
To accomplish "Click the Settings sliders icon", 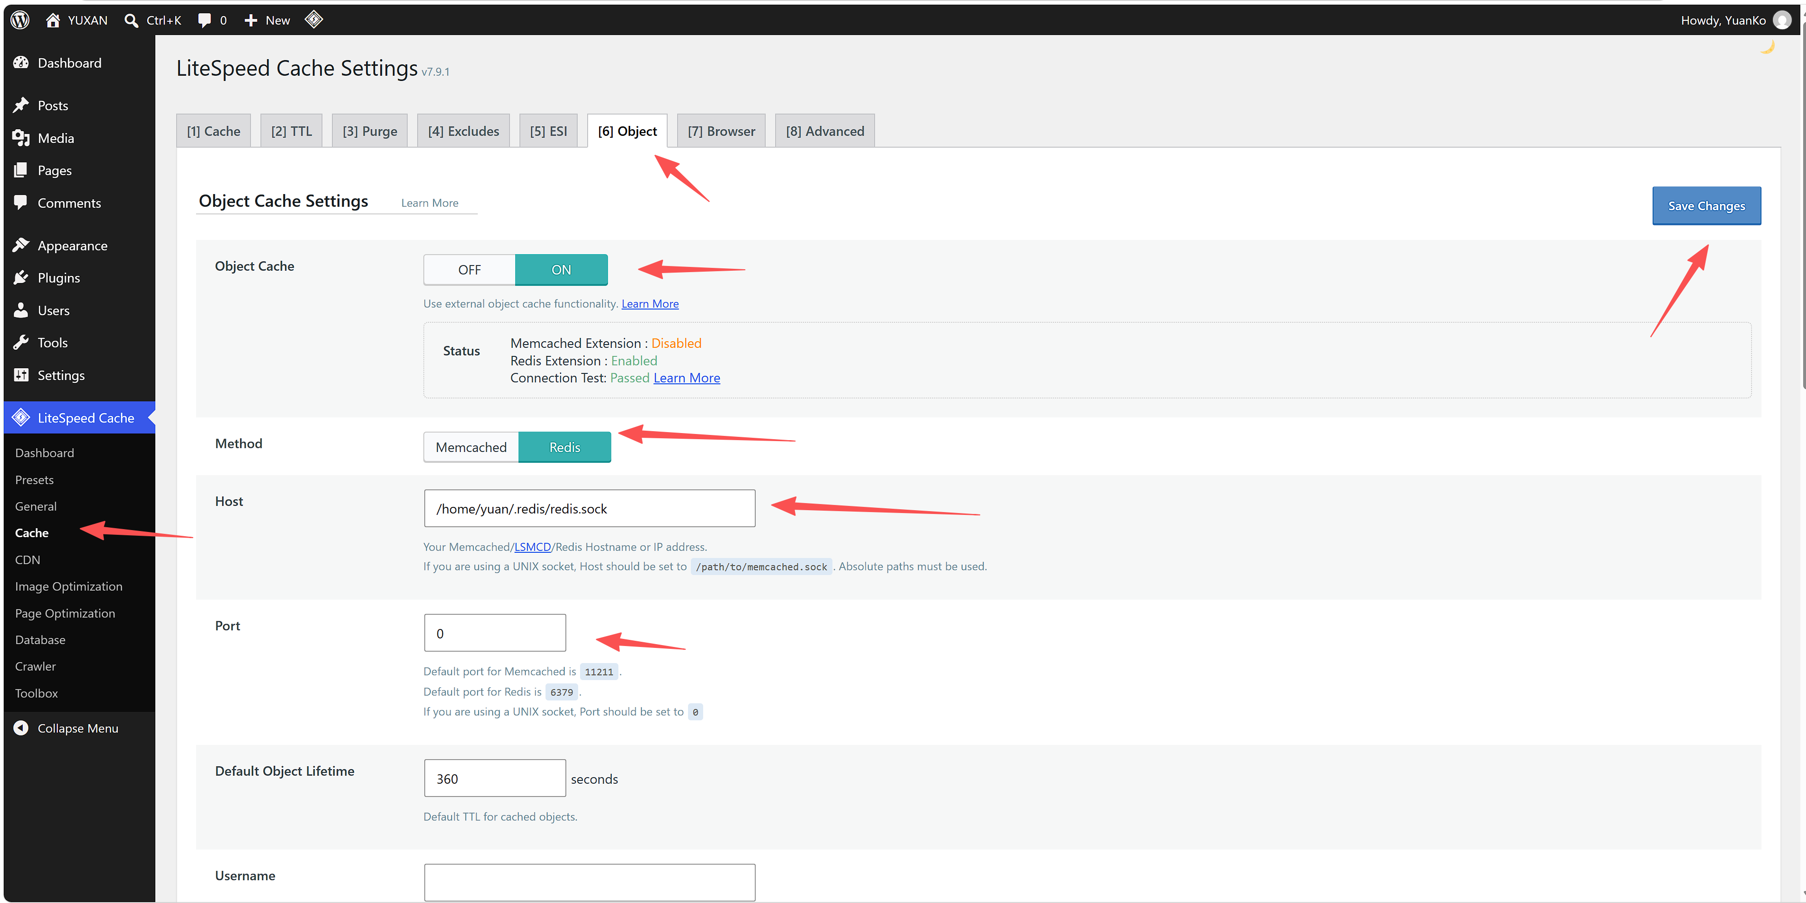I will point(21,375).
